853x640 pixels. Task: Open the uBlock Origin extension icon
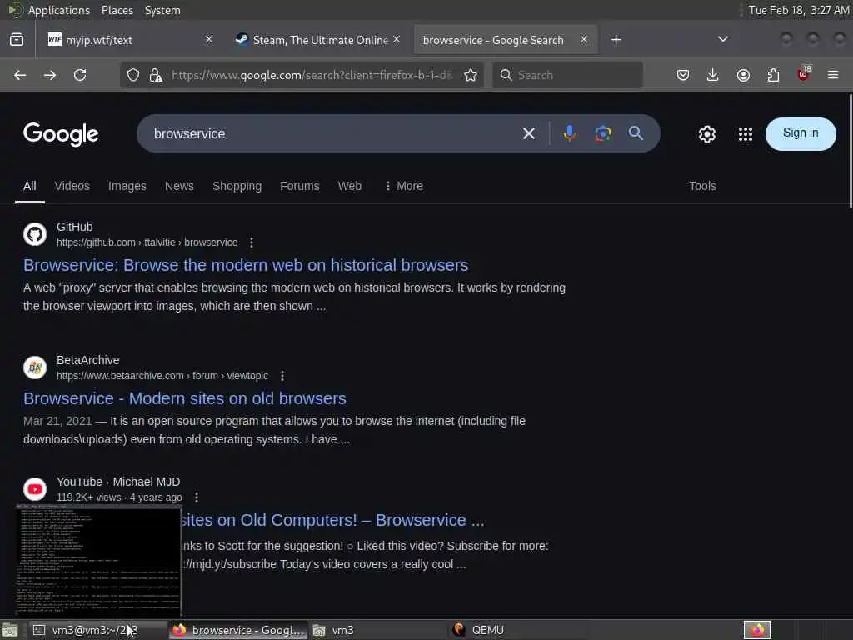pos(804,74)
